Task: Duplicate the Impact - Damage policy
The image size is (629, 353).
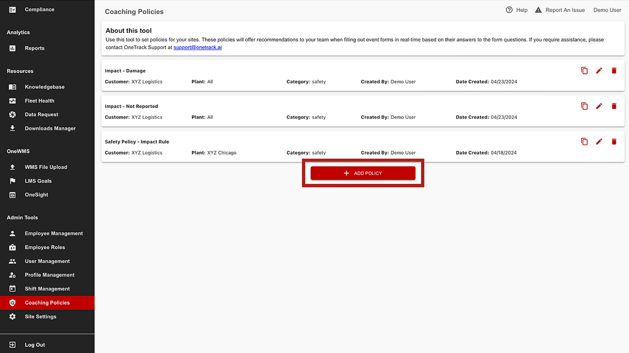Action: tap(584, 71)
